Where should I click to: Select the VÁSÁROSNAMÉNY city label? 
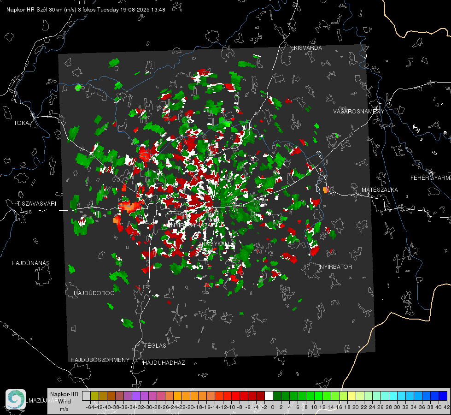tap(359, 112)
